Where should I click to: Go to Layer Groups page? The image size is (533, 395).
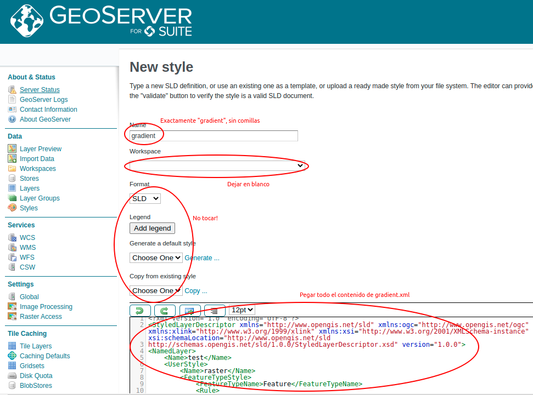[x=40, y=198]
